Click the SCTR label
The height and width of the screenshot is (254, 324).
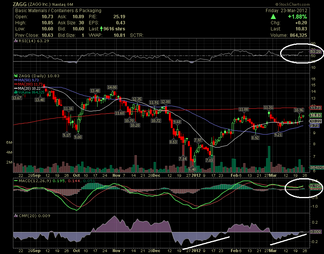tap(136, 35)
